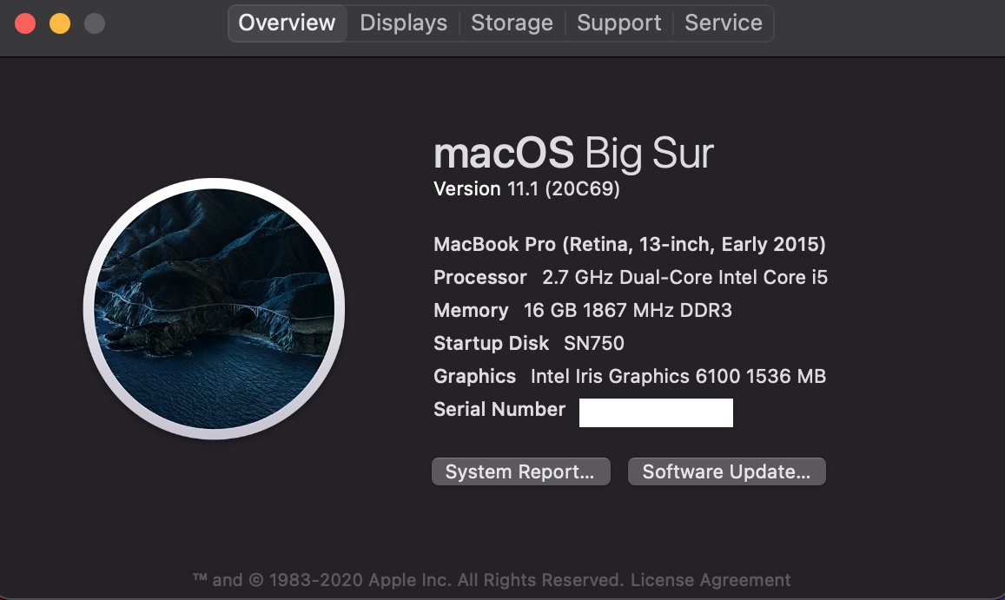Image resolution: width=1005 pixels, height=600 pixels.
Task: Click the Version 11.1 build text
Action: click(526, 189)
